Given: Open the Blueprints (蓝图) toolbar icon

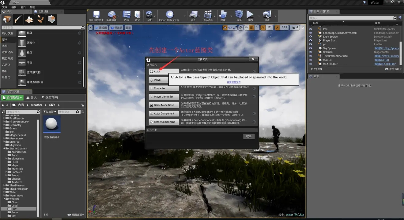Looking at the screenshot, I should [x=193, y=16].
